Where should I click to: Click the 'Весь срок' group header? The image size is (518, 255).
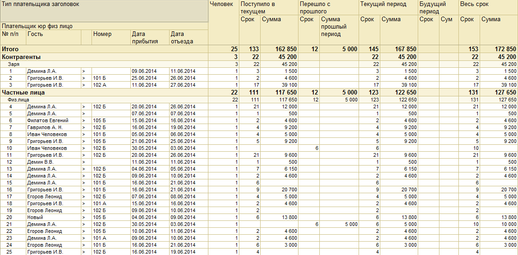pos(488,7)
